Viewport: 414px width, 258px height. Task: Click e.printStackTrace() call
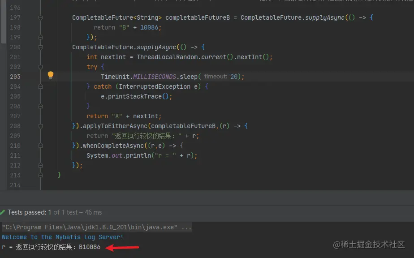135,96
